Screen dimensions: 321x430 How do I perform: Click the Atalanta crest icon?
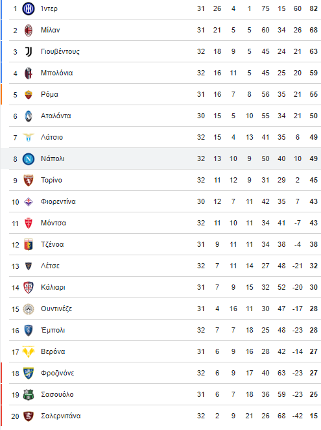(29, 116)
